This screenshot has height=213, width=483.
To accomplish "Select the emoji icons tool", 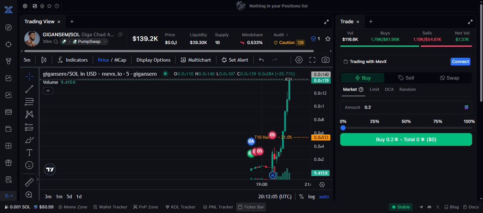I will point(29,165).
